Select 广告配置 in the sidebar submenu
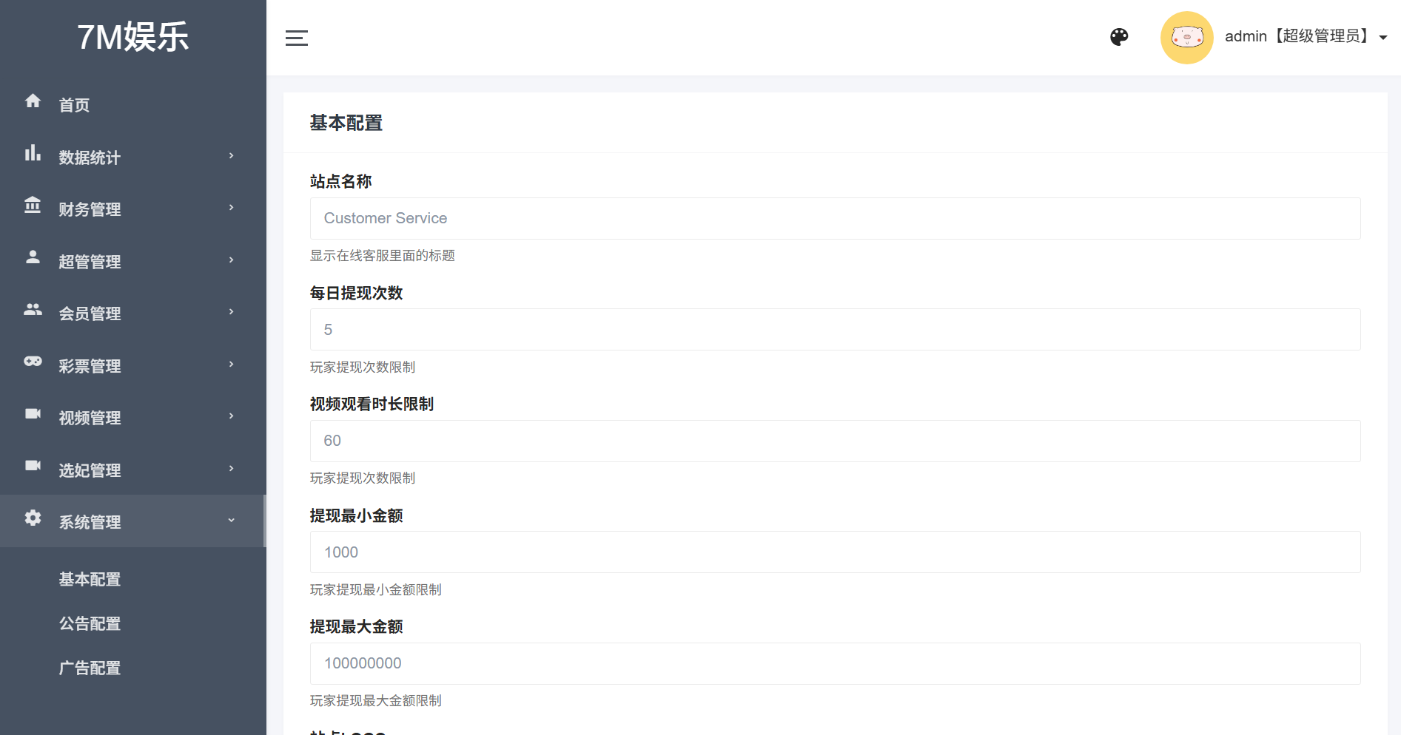Image resolution: width=1401 pixels, height=735 pixels. [x=90, y=668]
